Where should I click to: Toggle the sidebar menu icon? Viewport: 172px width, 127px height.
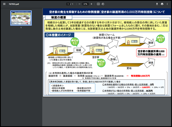pos(4,4)
